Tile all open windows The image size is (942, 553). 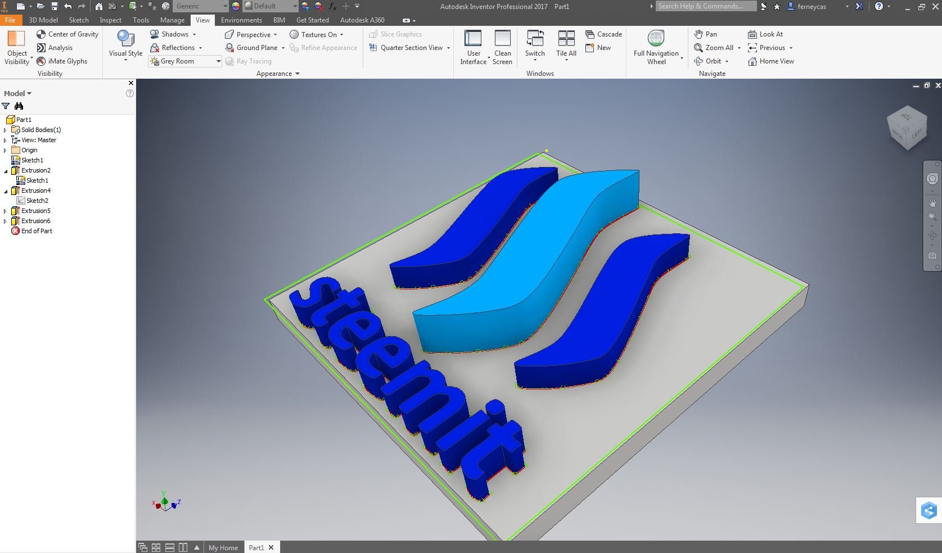[x=566, y=45]
